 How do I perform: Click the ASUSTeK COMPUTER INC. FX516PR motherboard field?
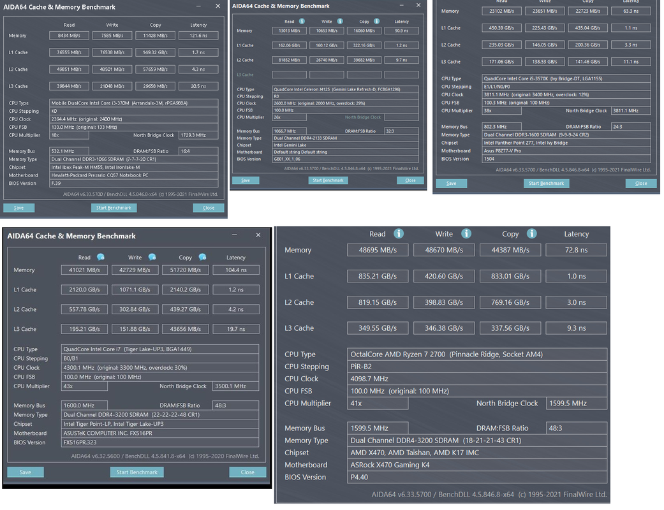(x=160, y=433)
